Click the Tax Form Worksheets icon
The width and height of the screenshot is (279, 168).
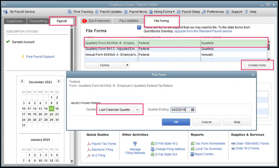[192, 144]
